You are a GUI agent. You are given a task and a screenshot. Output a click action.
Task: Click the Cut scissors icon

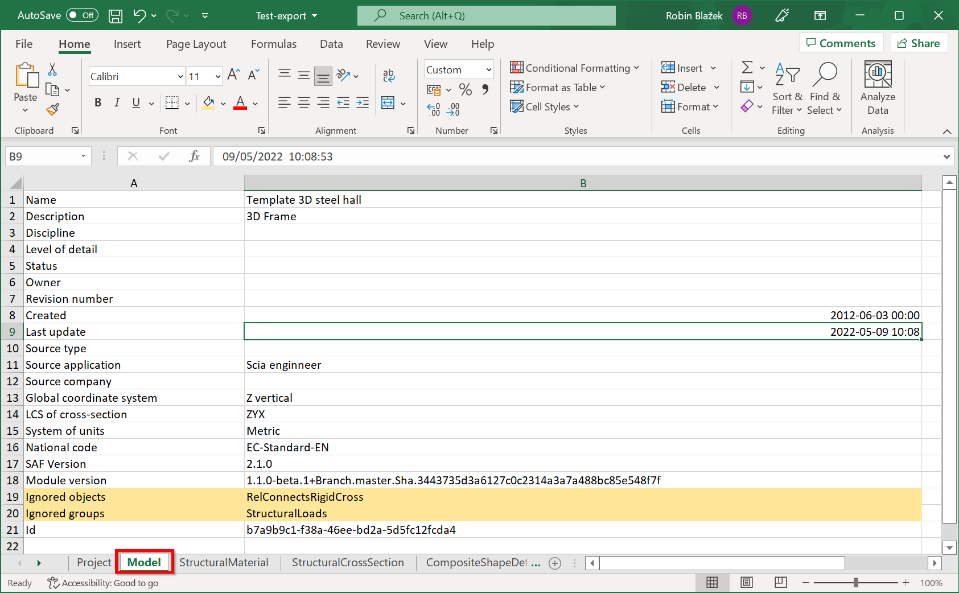coord(52,69)
